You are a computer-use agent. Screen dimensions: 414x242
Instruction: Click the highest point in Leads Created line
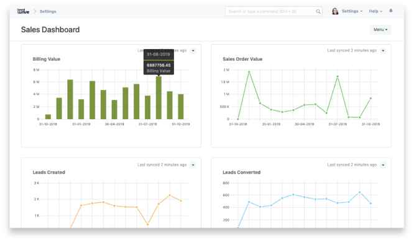point(170,195)
